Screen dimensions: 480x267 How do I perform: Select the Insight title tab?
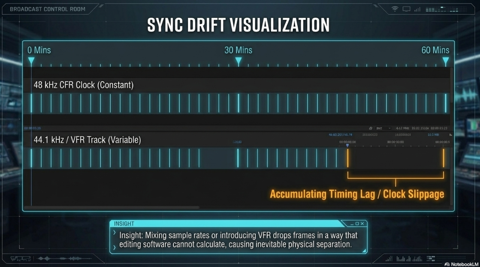[124, 224]
